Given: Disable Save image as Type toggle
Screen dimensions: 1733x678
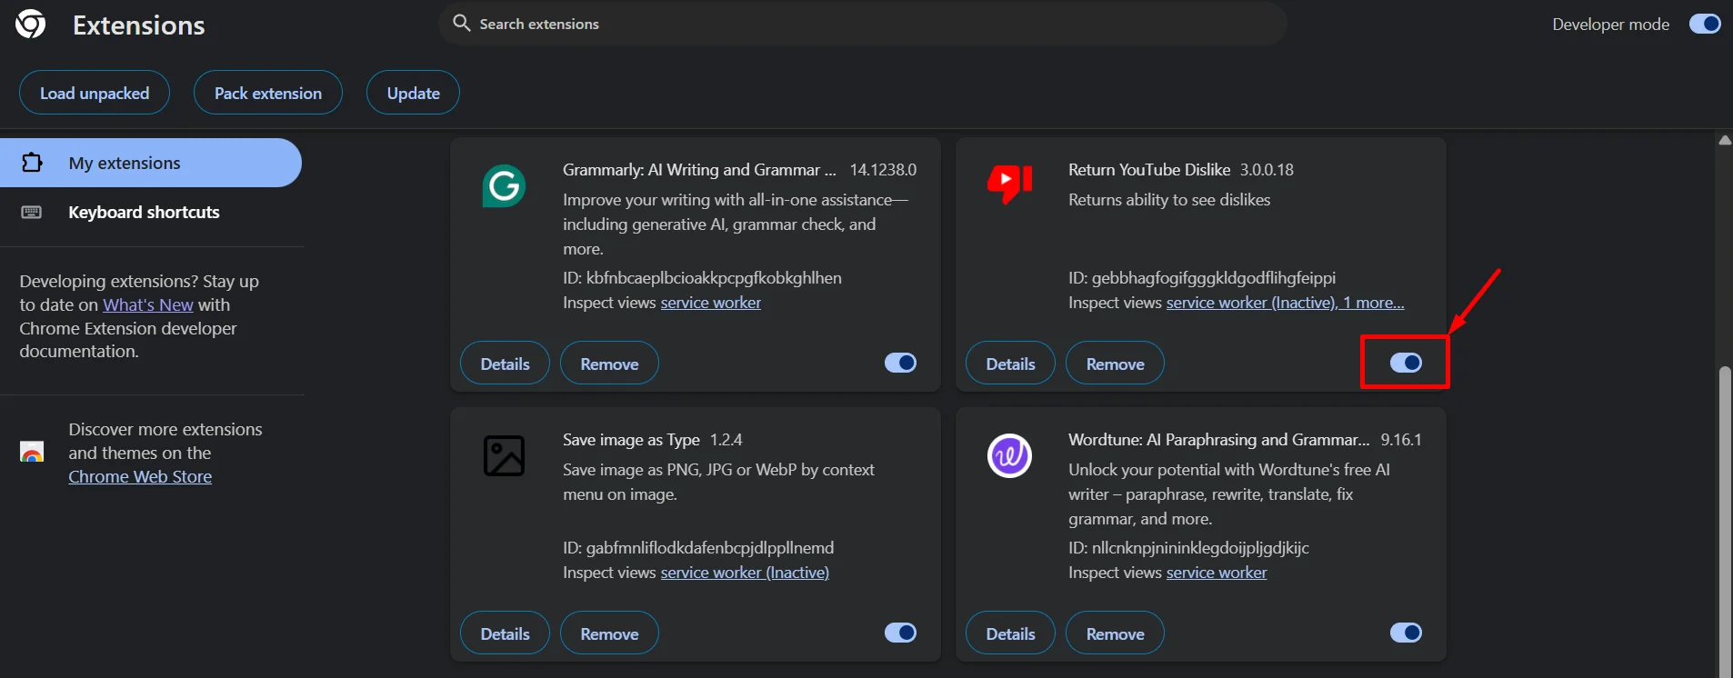Looking at the screenshot, I should click(x=900, y=633).
